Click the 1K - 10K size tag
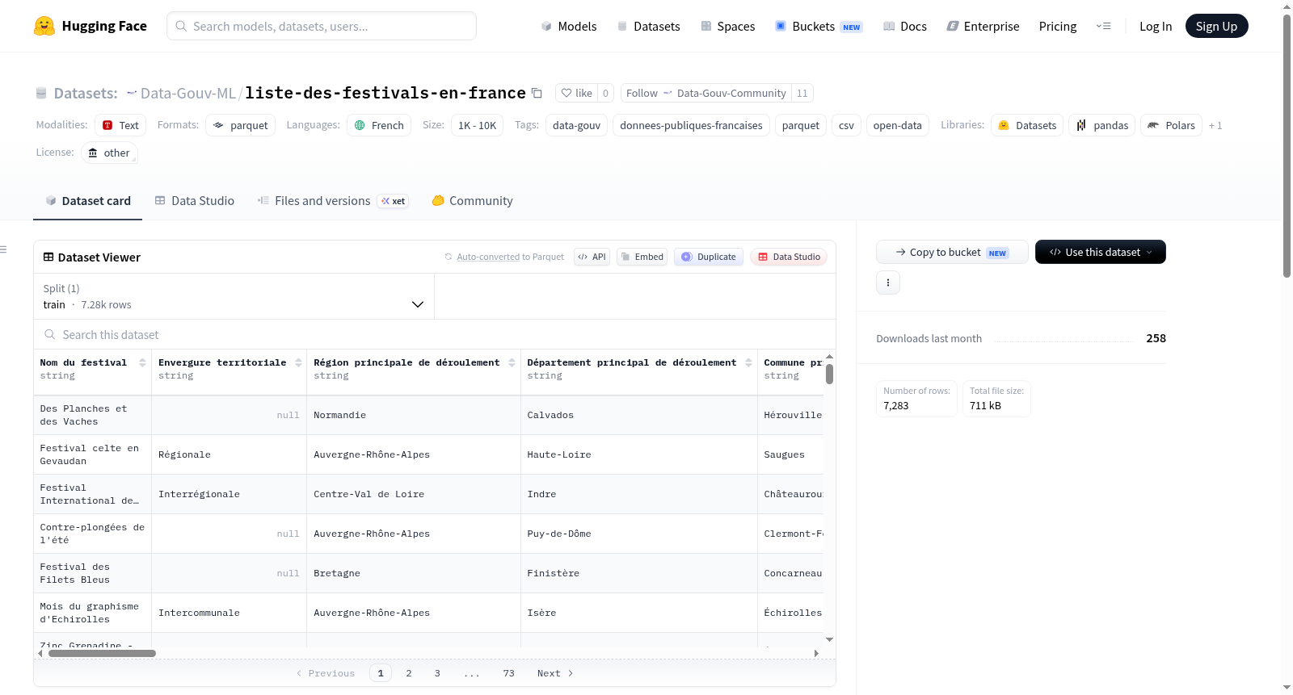This screenshot has width=1293, height=695. point(477,125)
